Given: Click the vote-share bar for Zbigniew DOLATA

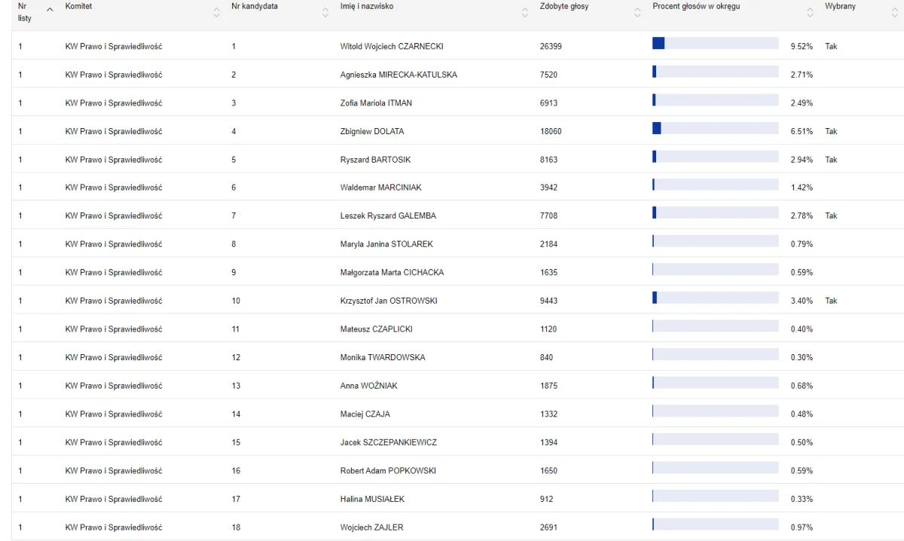Looking at the screenshot, I should tap(715, 128).
